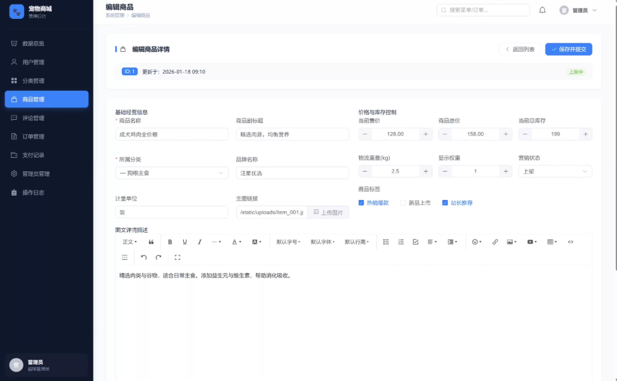This screenshot has height=381, width=617.
Task: Expand the more text styles menu
Action: (x=217, y=242)
